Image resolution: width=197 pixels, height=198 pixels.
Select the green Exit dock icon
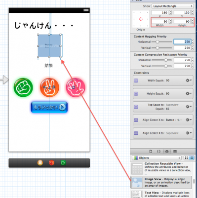coord(63,163)
